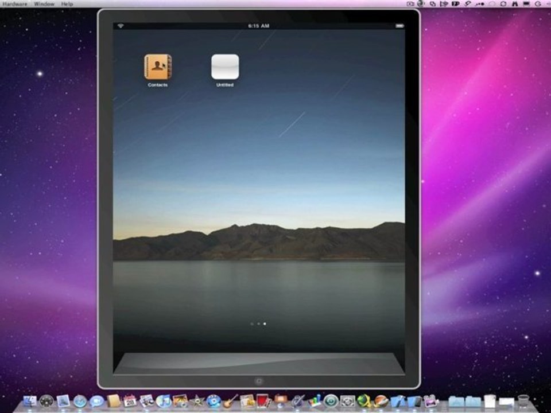Viewport: 551px width, 413px height.
Task: Open Address Book in the Dock
Action: click(114, 401)
